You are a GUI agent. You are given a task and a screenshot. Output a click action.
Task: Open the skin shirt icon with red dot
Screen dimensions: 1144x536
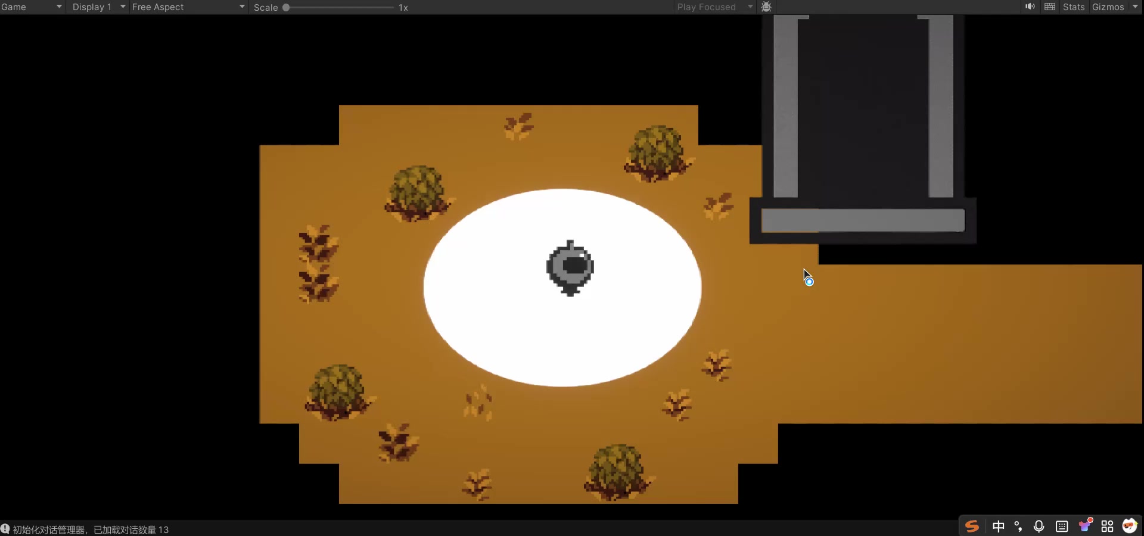click(1085, 525)
